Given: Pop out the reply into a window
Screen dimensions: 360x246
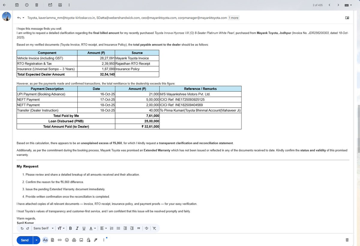Looking at the screenshot, I should pos(347,18).
